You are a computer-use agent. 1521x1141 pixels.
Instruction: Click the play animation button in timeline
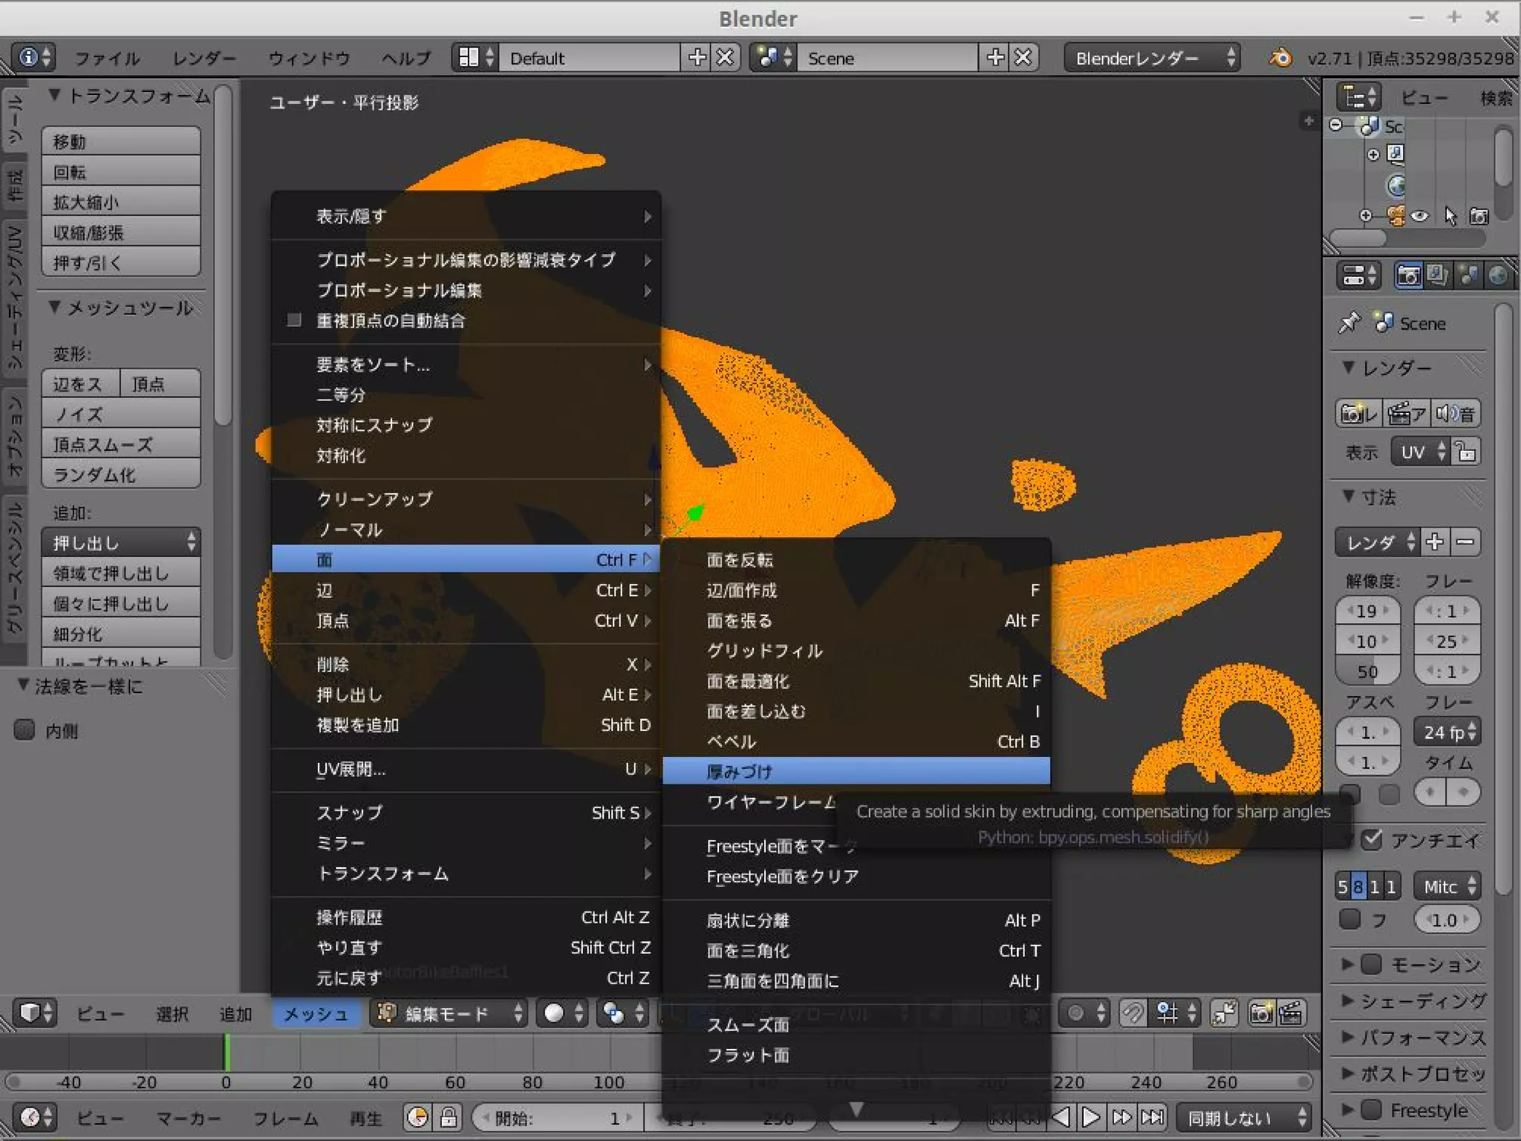pyautogui.click(x=1090, y=1117)
